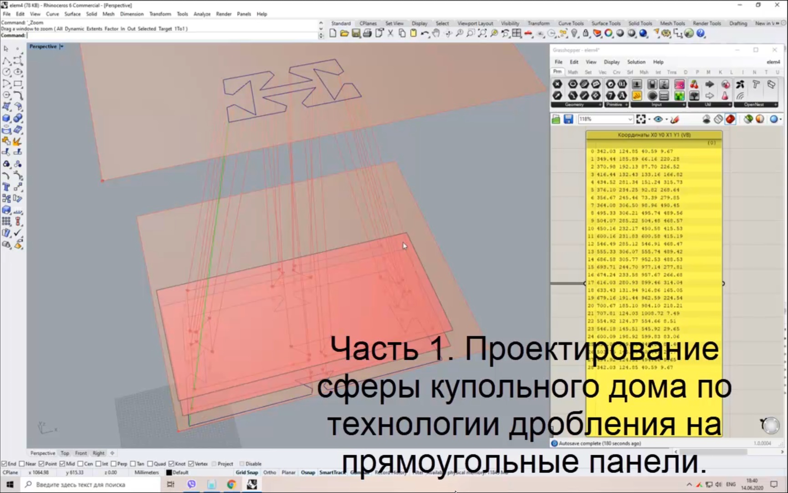The image size is (788, 493).
Task: Click the blue Help question mark icon
Action: coord(701,33)
